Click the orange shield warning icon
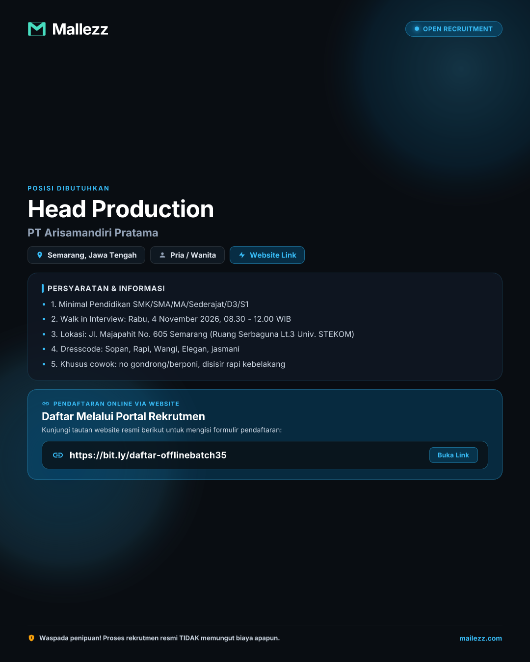The height and width of the screenshot is (662, 530). (x=31, y=638)
